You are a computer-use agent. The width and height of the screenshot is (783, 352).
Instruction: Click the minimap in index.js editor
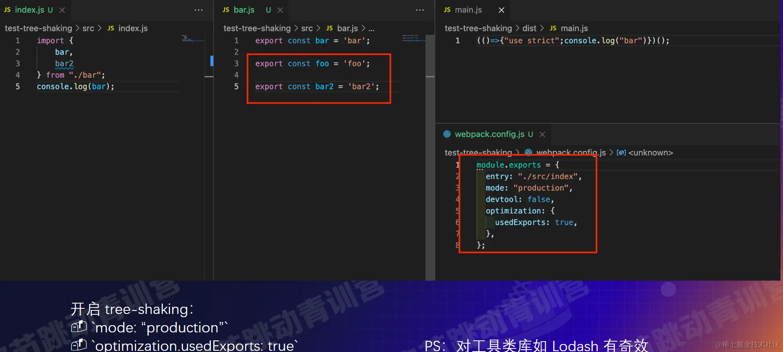(193, 38)
